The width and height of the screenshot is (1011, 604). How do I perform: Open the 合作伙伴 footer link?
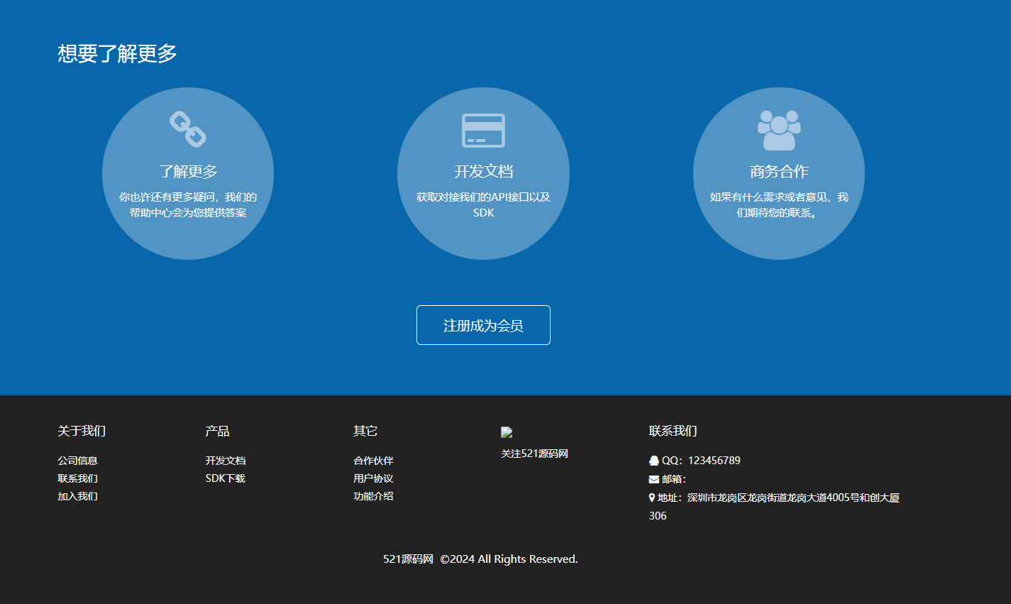tap(373, 461)
